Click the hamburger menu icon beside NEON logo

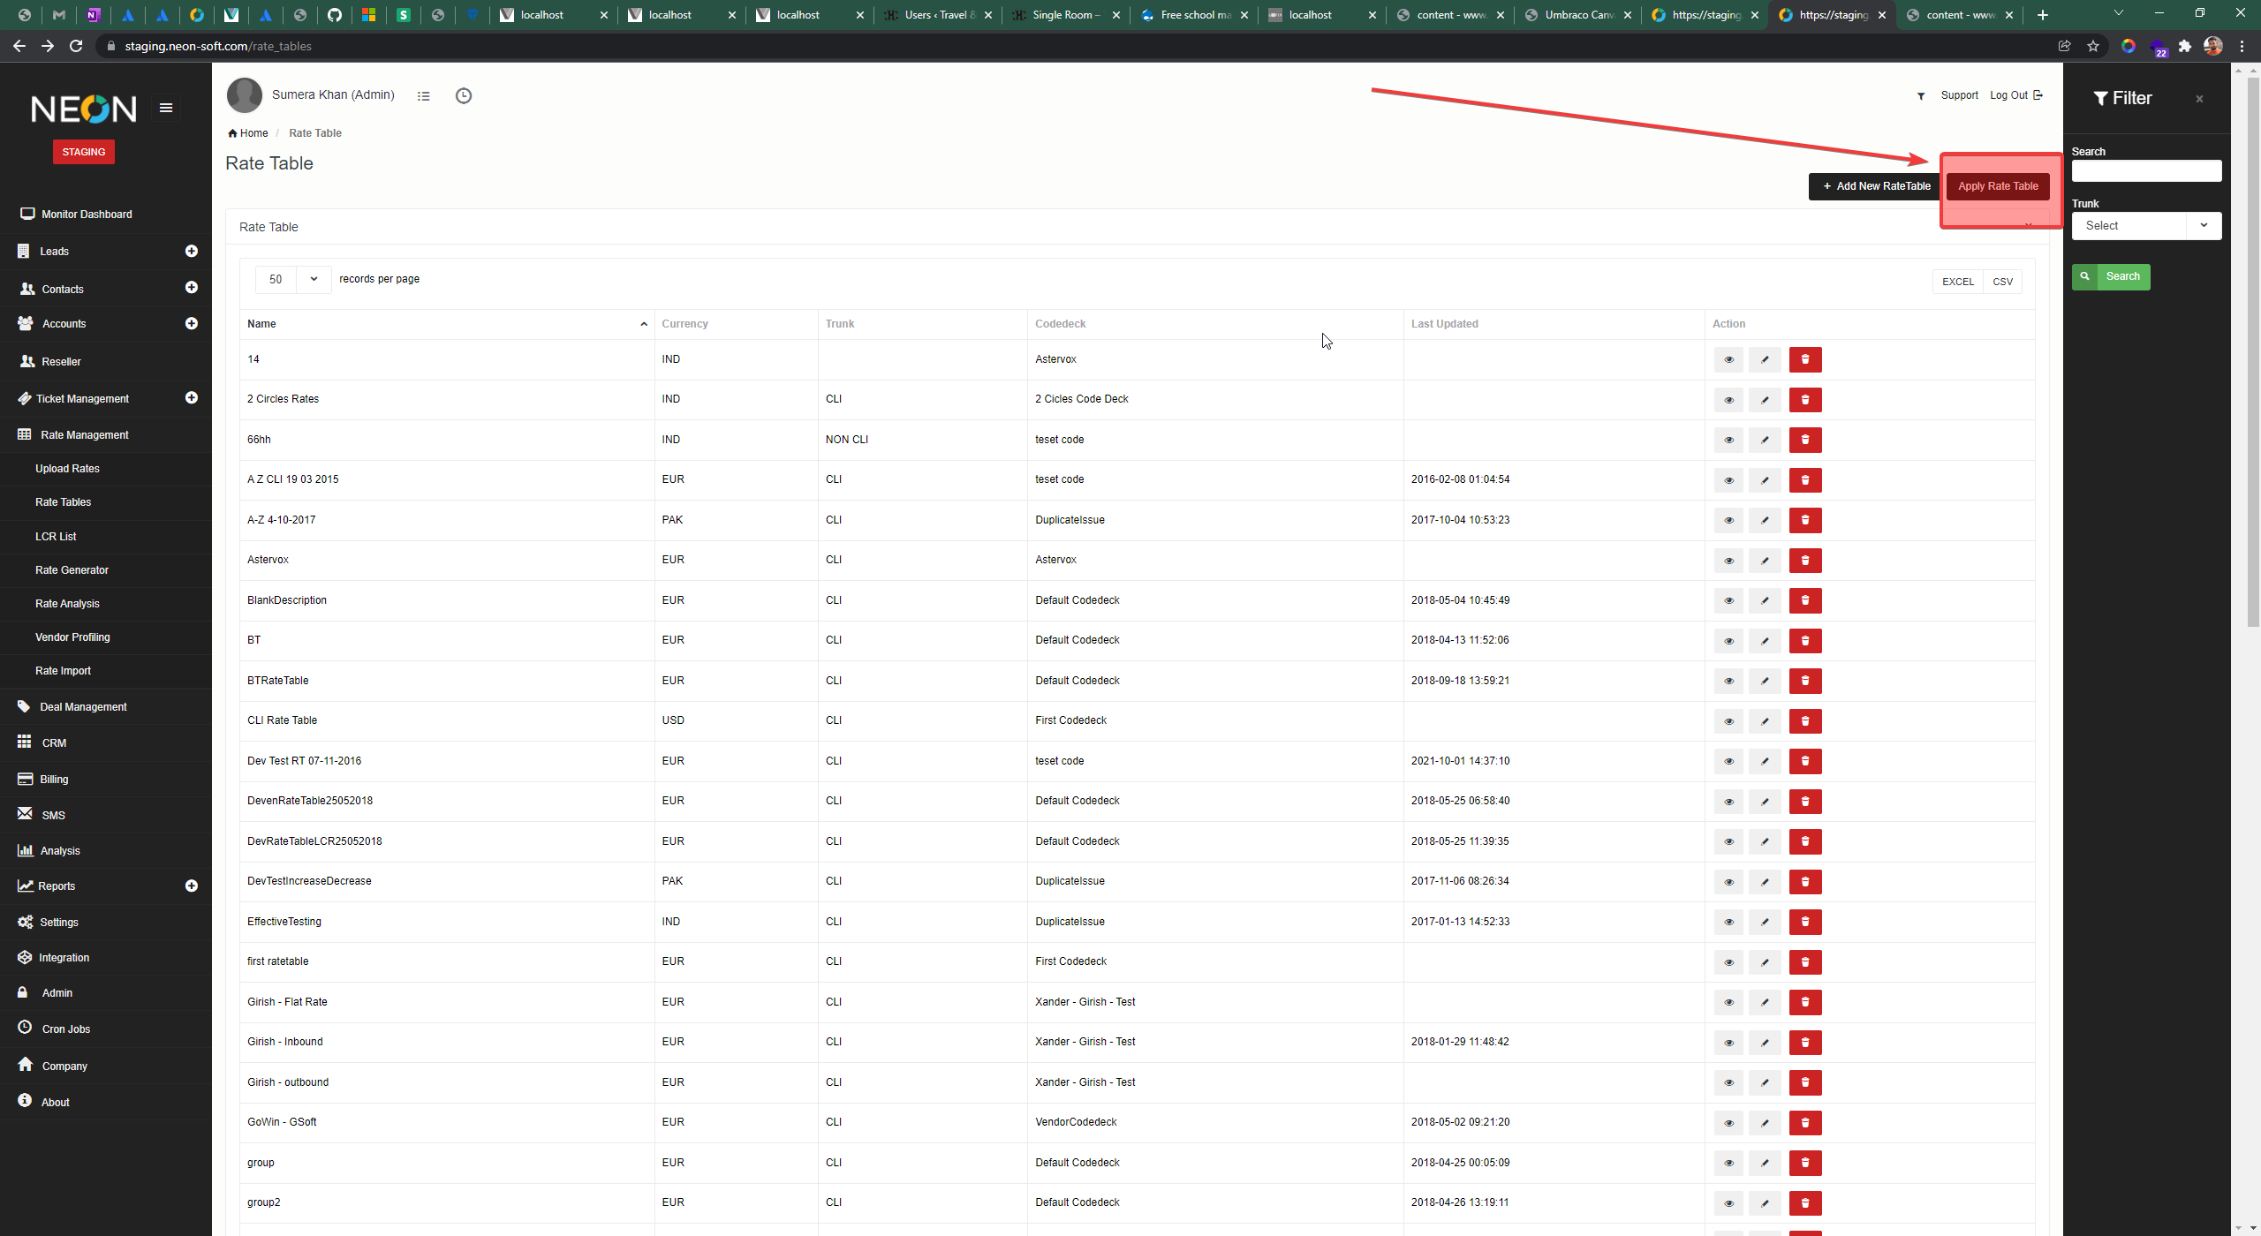point(165,108)
